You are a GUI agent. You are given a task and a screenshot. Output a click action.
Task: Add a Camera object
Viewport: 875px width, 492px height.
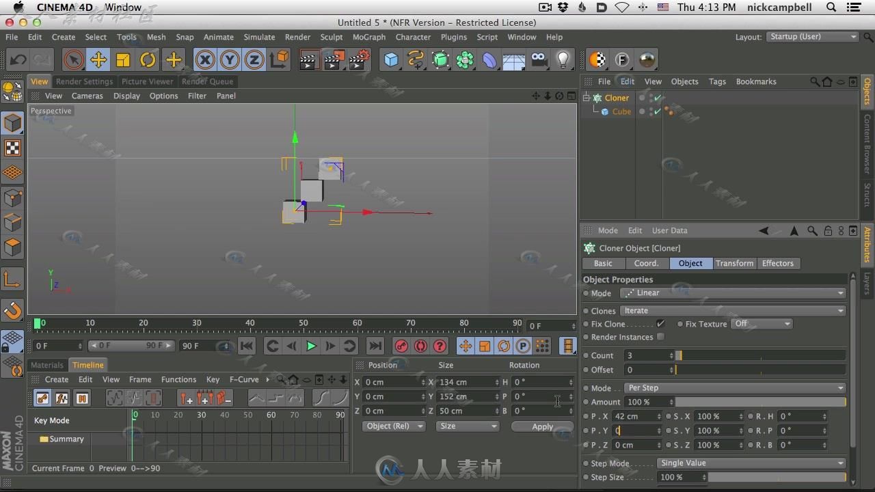(x=539, y=60)
